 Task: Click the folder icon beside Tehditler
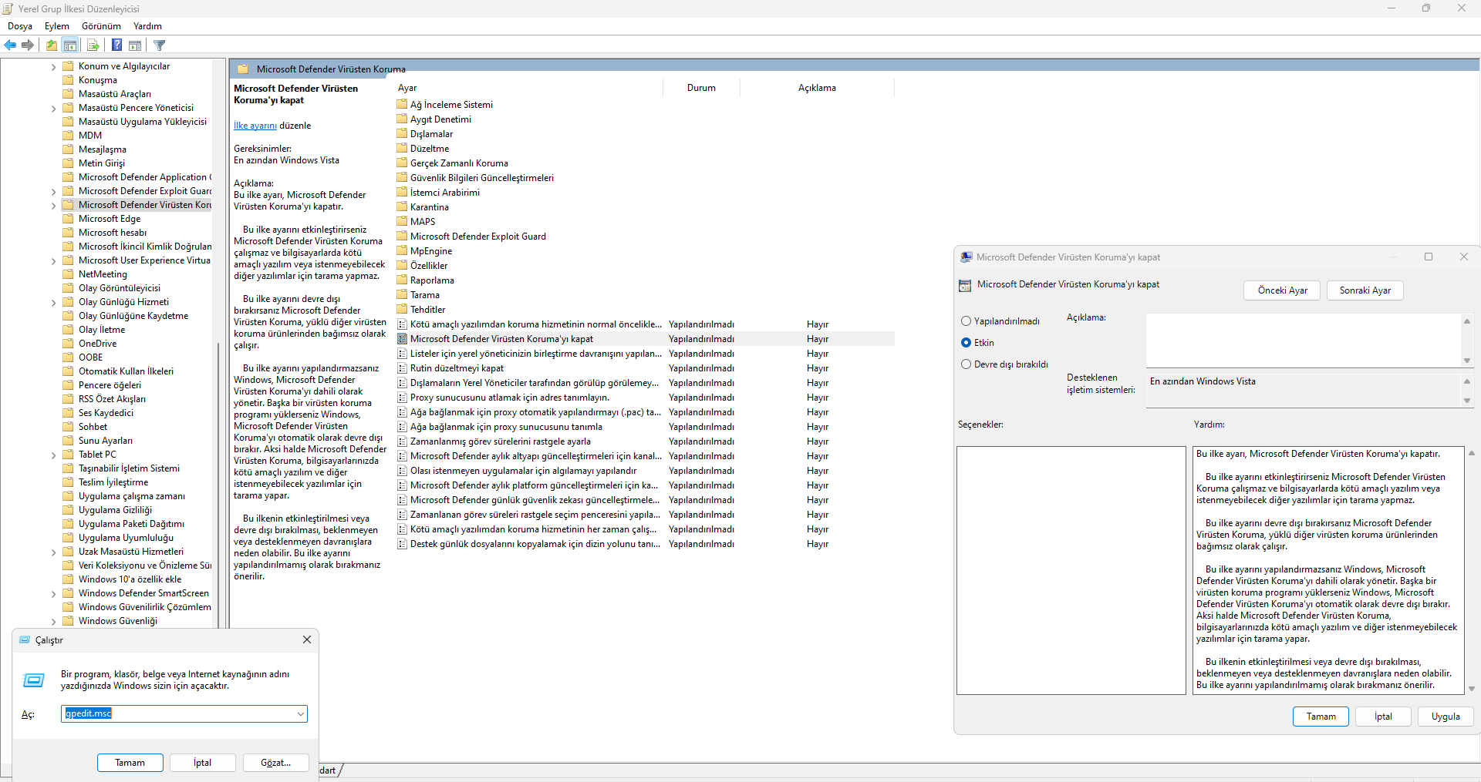[402, 309]
